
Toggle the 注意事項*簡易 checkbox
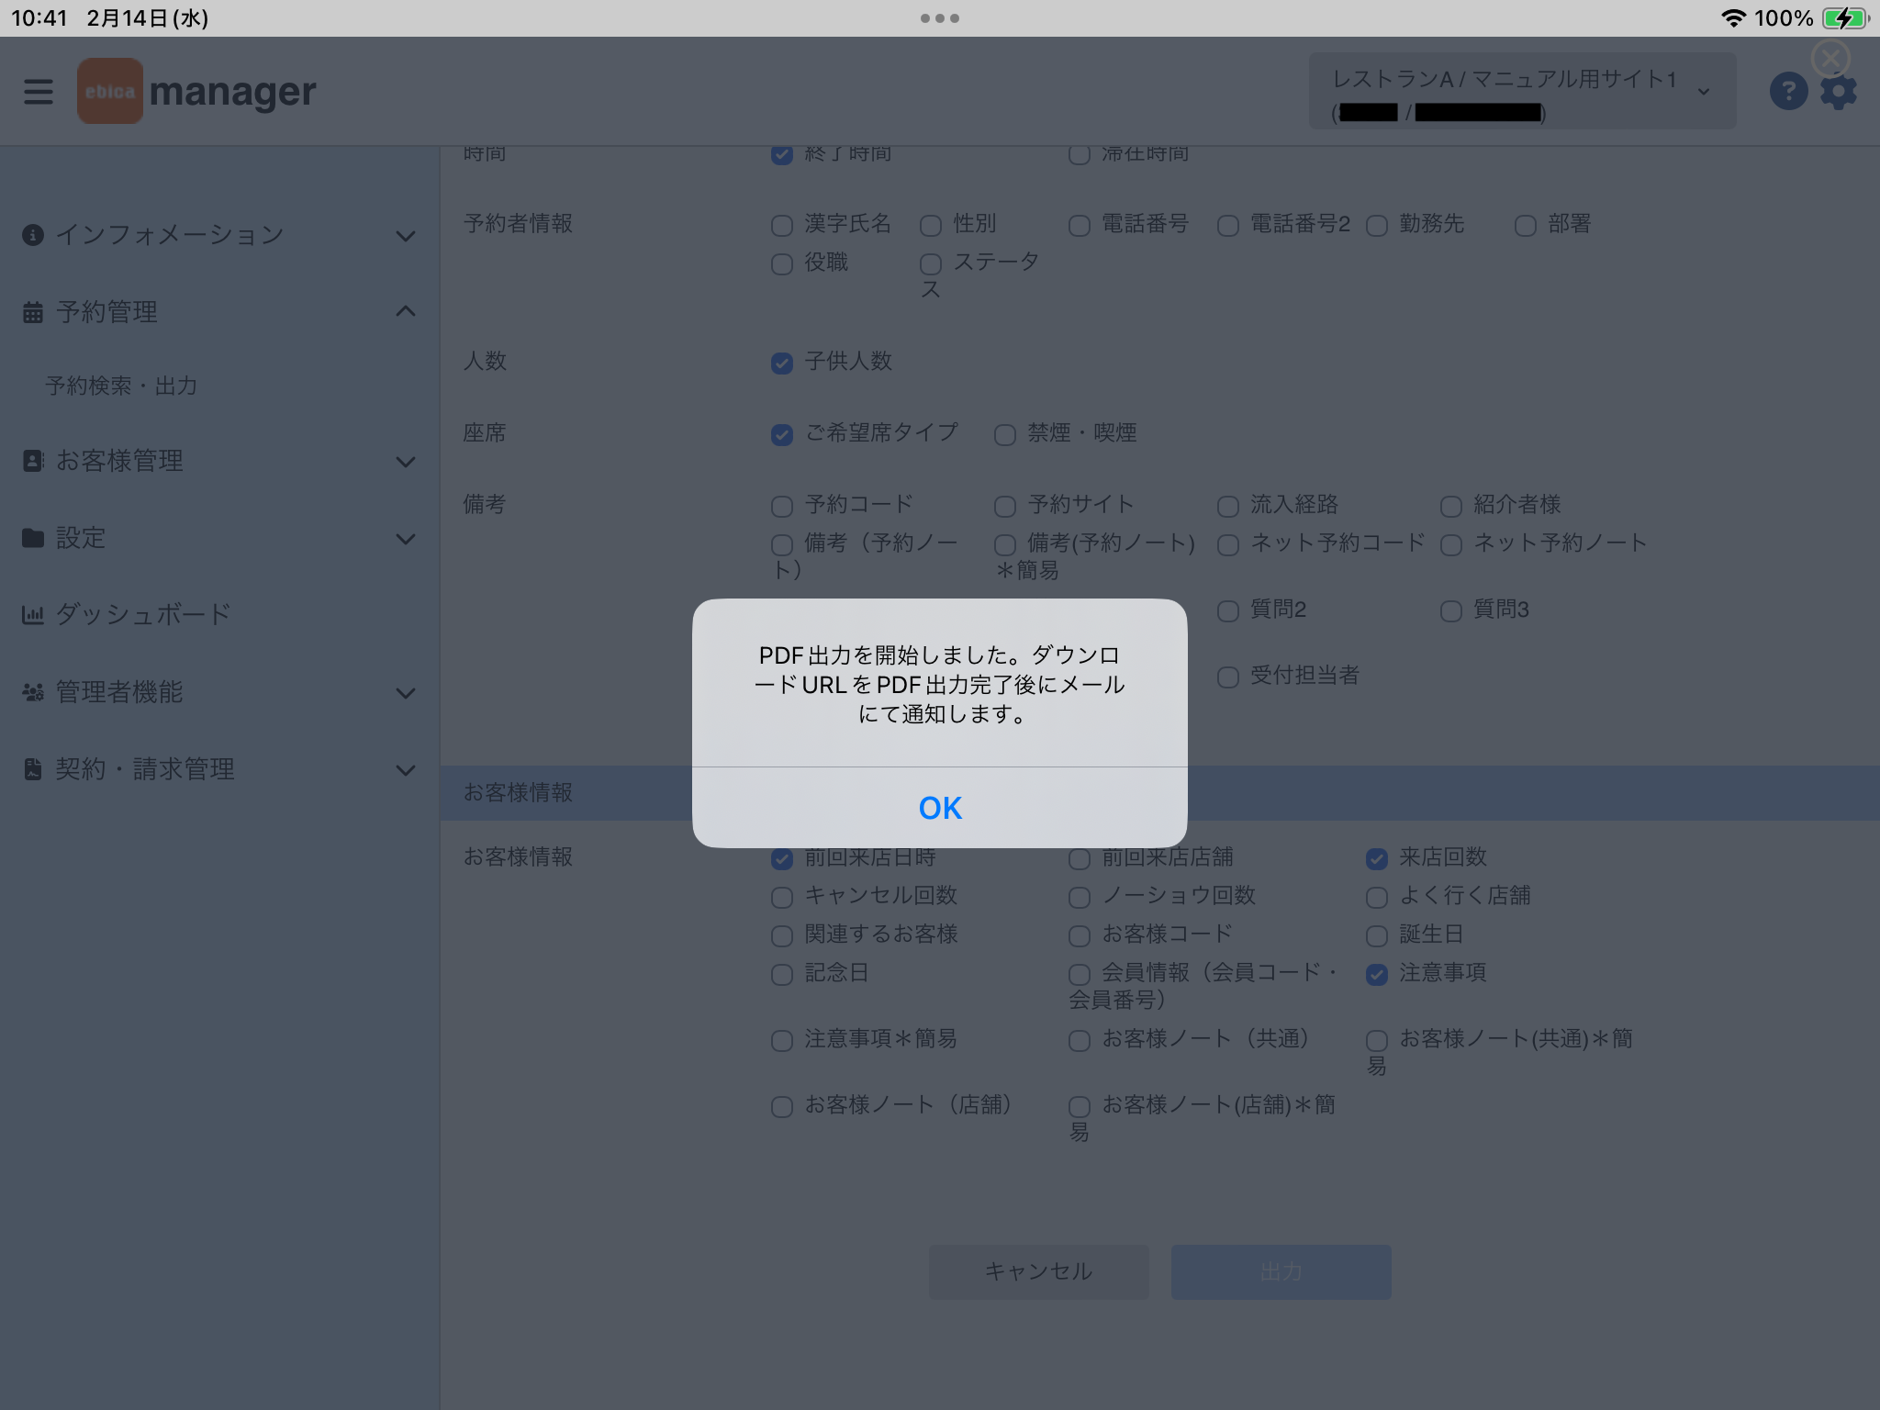click(x=782, y=1041)
